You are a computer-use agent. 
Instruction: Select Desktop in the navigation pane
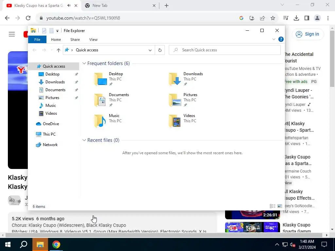(52, 74)
